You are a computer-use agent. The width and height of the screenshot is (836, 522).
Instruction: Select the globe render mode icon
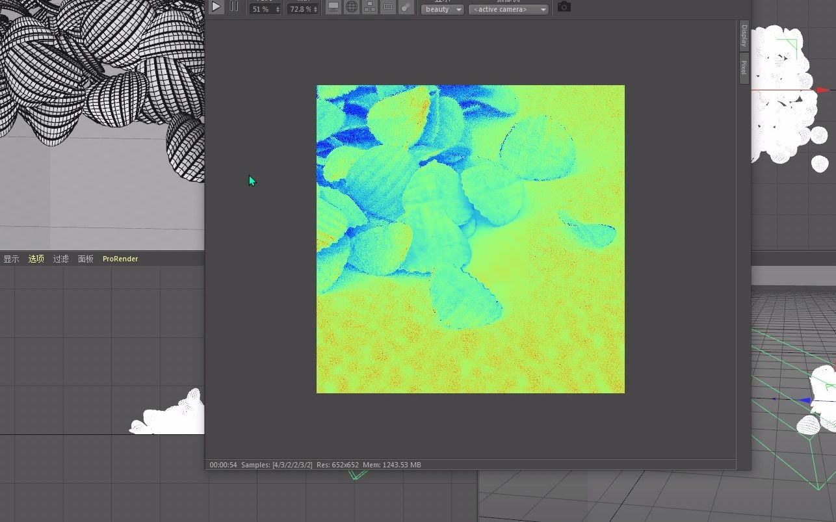[x=352, y=7]
